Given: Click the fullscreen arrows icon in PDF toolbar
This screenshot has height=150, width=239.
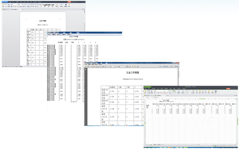Looking at the screenshot, I should [138, 66].
